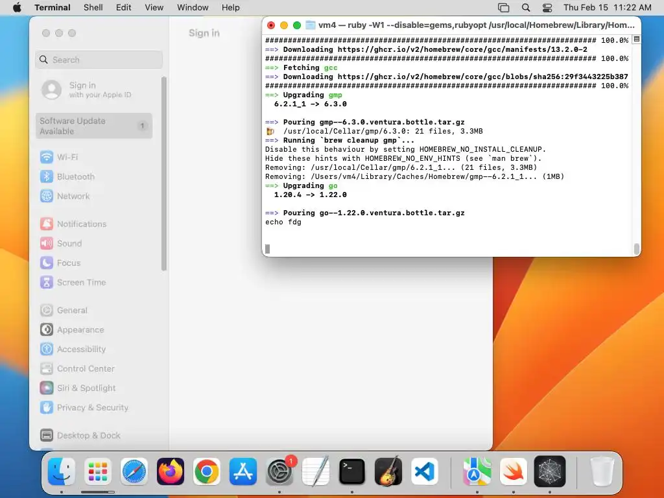Screen dimensions: 664x498
Task: Open the Edit menu
Action: pyautogui.click(x=124, y=8)
